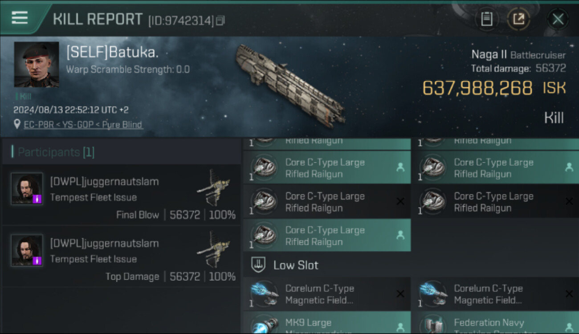Click Top Damage Tempest Fleet Issue ship icon

214,248
